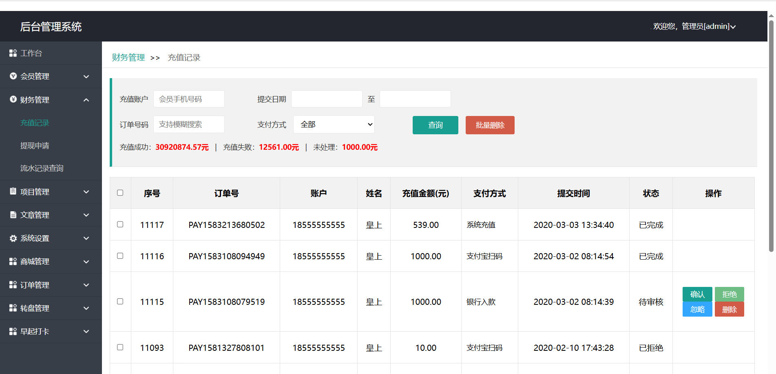Screen dimensions: 776x374
Task: Expand the 商城管理 menu chevron
Action: pyautogui.click(x=86, y=262)
